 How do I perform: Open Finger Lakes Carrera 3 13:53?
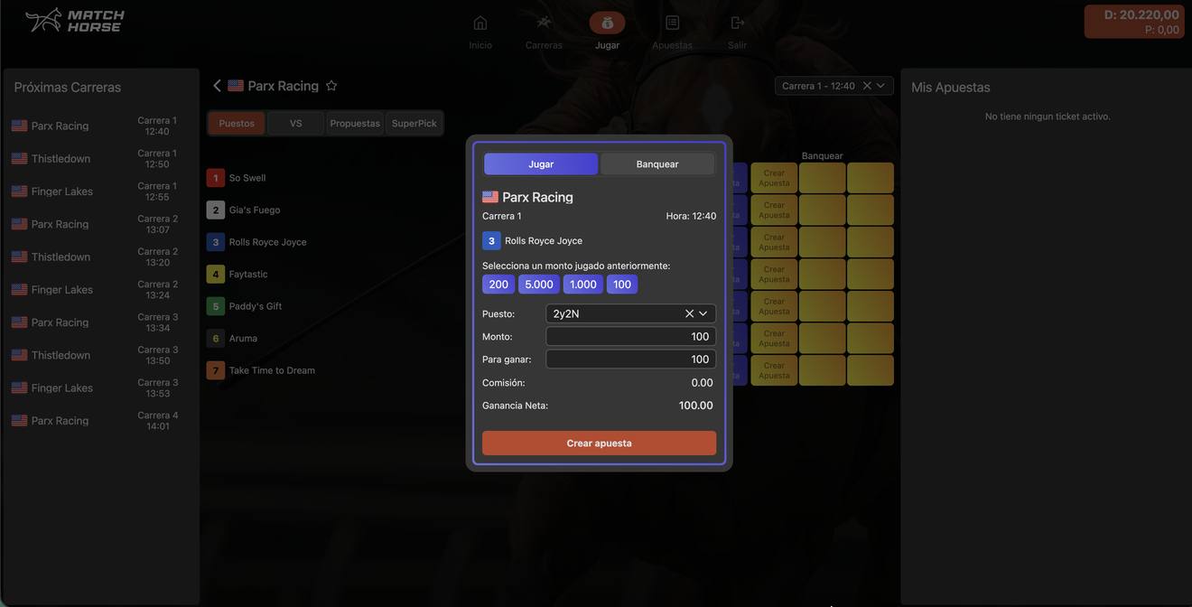(x=100, y=388)
